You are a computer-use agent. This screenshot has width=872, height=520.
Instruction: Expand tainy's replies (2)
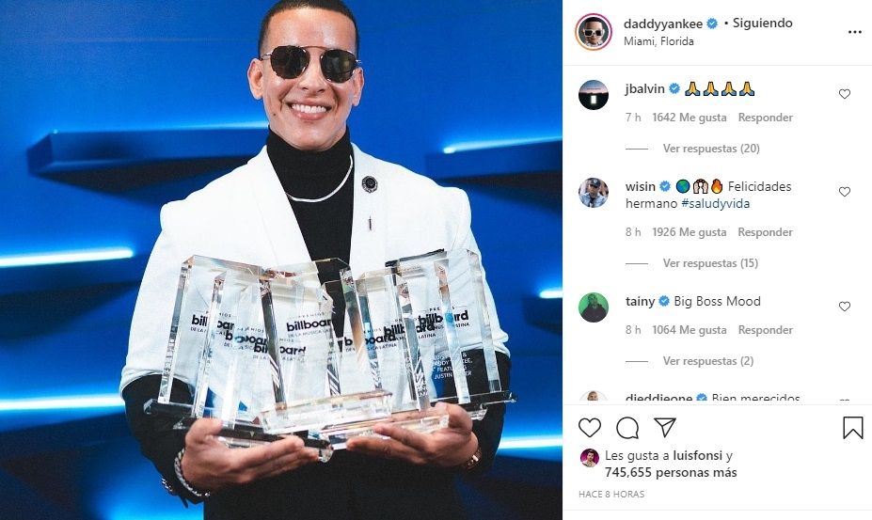708,361
